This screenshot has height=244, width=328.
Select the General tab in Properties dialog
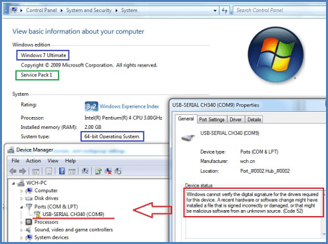(186, 119)
